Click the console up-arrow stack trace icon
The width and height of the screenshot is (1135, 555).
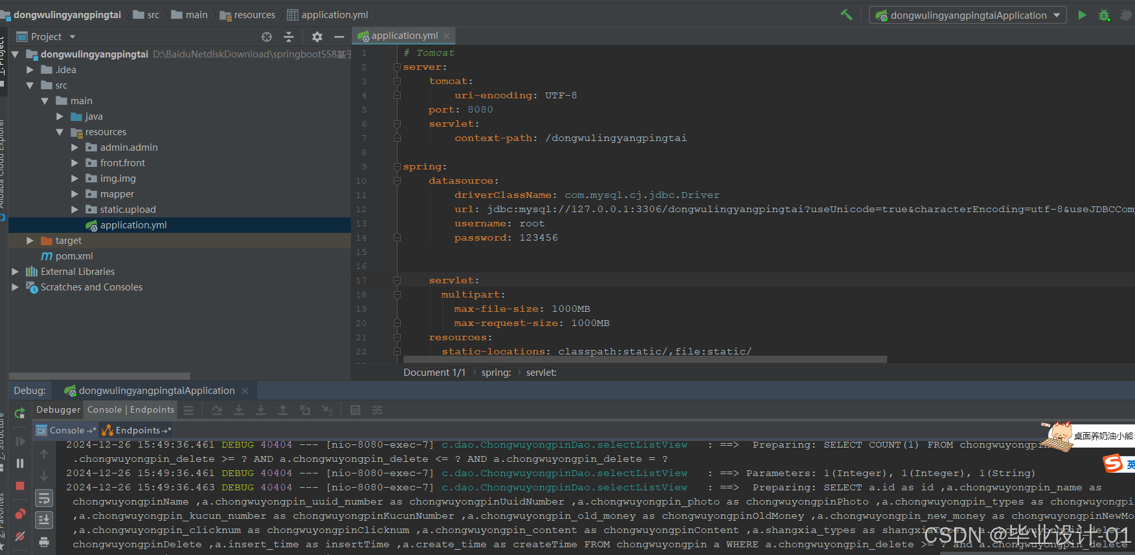(x=44, y=454)
